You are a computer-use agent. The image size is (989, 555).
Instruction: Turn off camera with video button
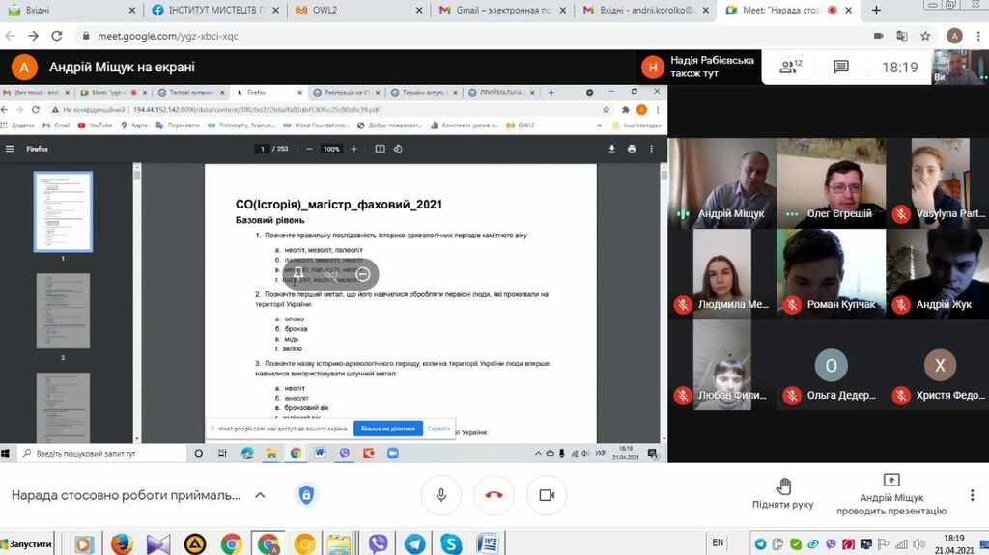pyautogui.click(x=547, y=495)
